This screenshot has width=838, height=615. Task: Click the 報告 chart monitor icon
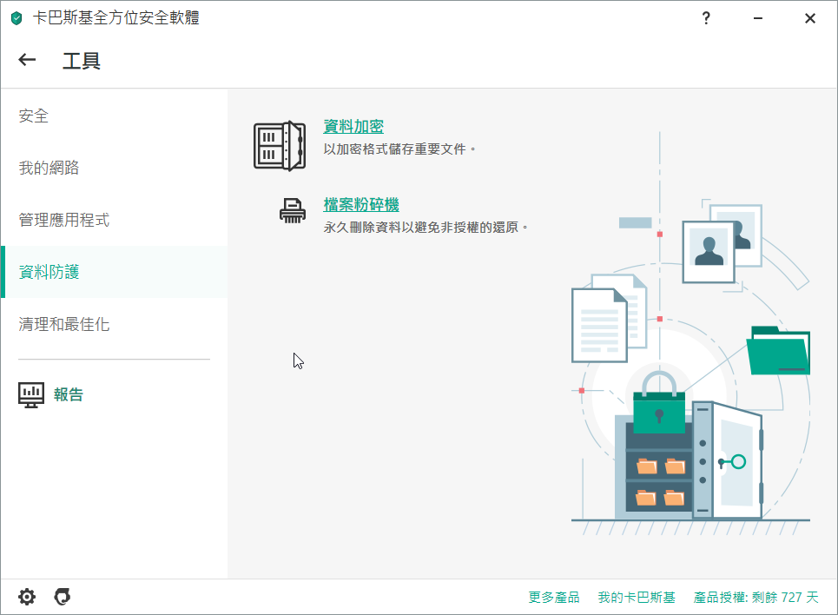31,395
